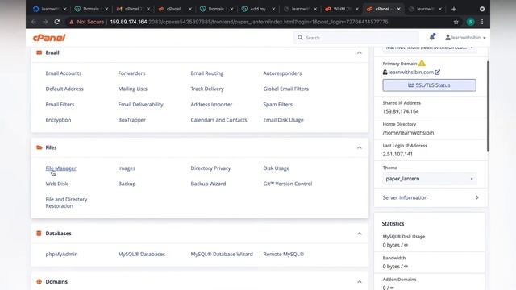
Task: Collapse the Domains section chevron
Action: [360, 282]
